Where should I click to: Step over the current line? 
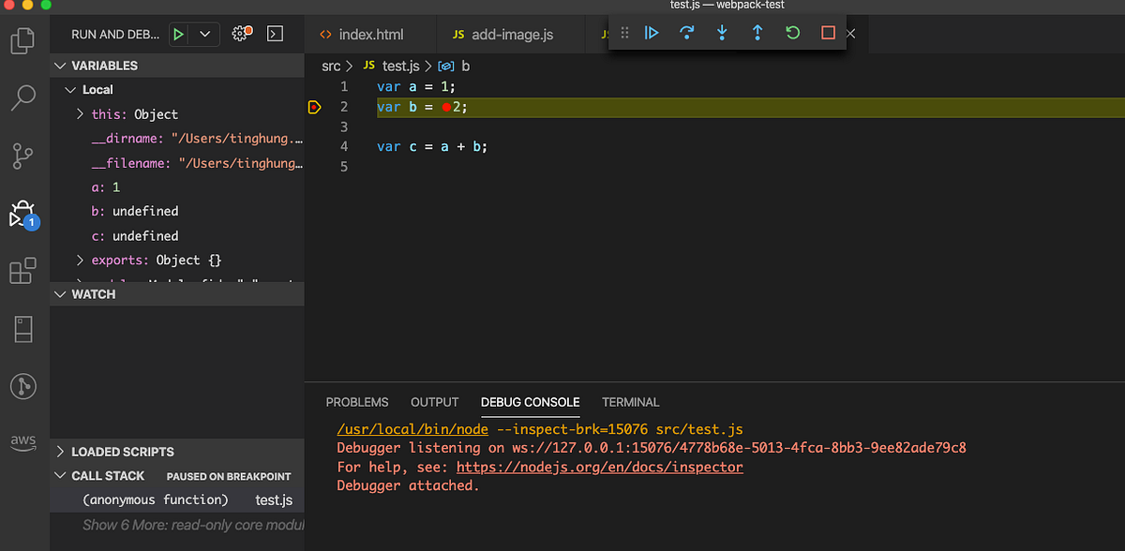click(x=687, y=33)
